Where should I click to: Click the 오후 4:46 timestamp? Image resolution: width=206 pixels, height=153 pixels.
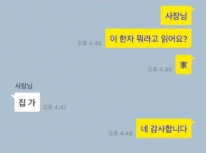point(160,69)
